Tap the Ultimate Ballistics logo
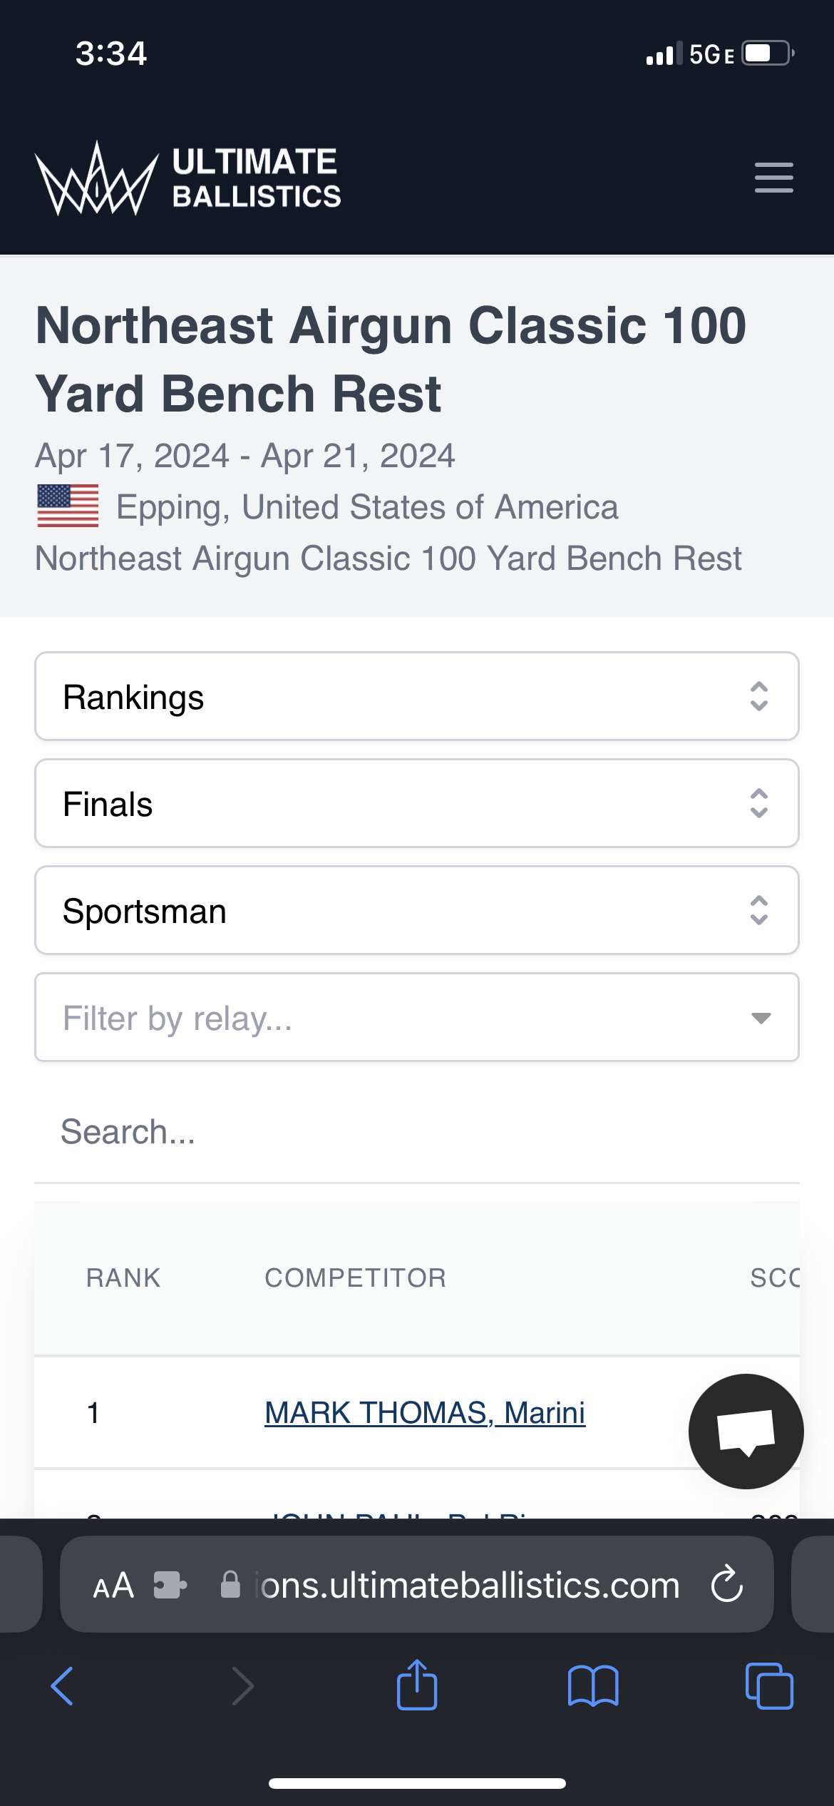Screen dimensions: 834x1806 (188, 178)
